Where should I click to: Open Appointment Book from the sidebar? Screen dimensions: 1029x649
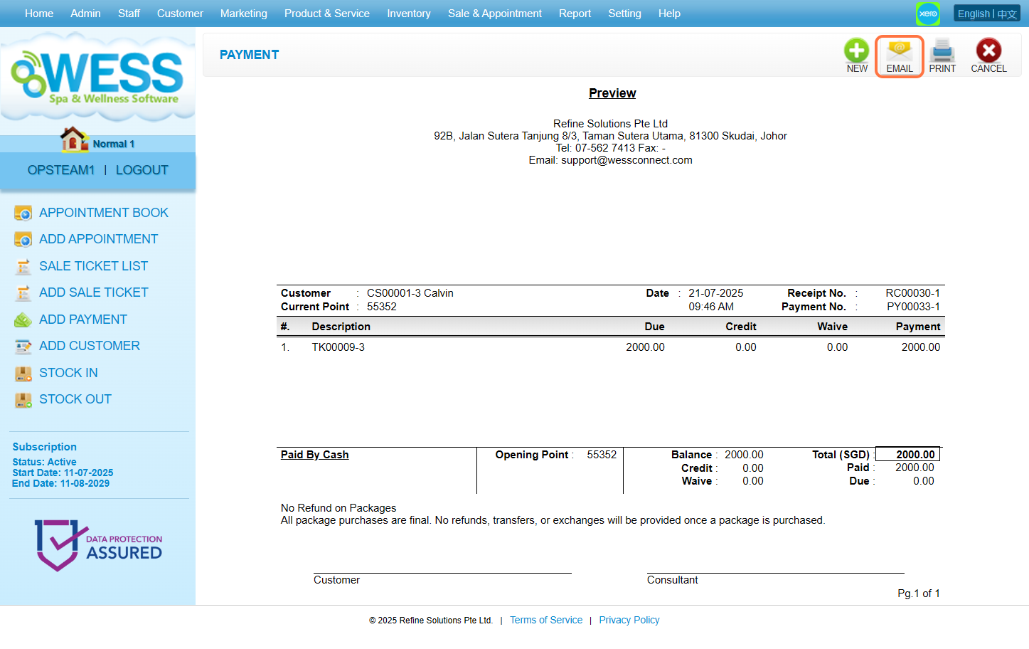(103, 213)
